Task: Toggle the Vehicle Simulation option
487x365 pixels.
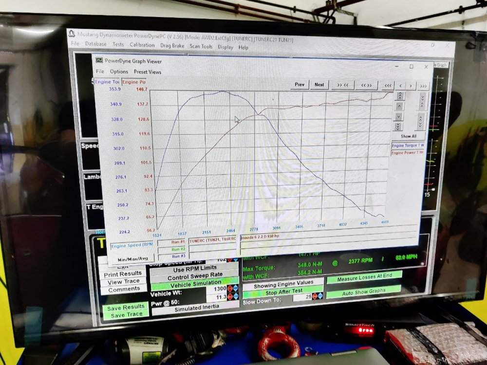Action: tap(194, 282)
